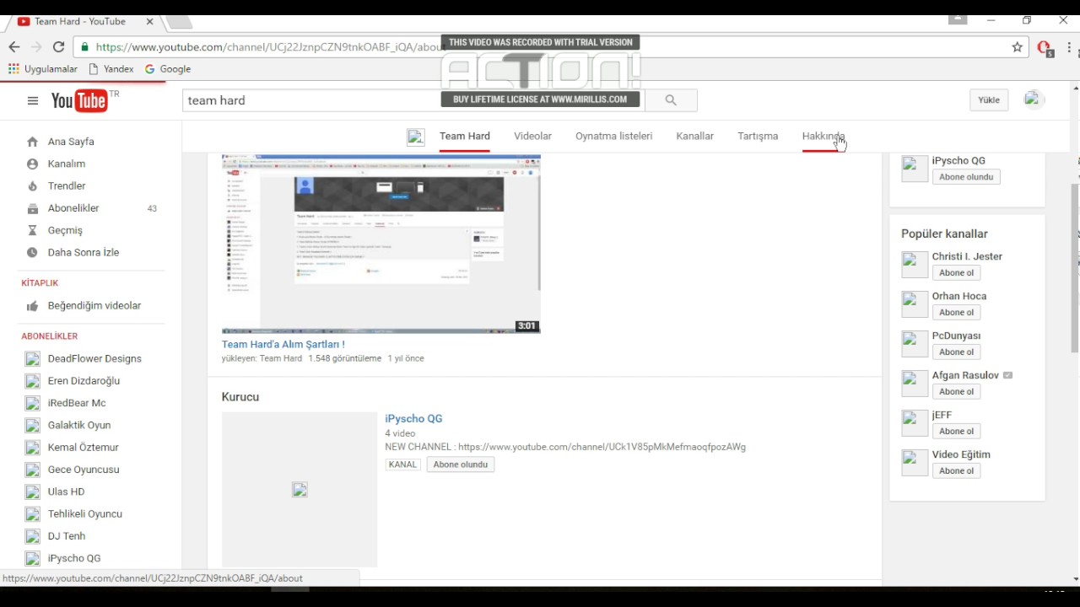Select the Team Hard channel tab
Image resolution: width=1080 pixels, height=607 pixels.
pos(465,136)
